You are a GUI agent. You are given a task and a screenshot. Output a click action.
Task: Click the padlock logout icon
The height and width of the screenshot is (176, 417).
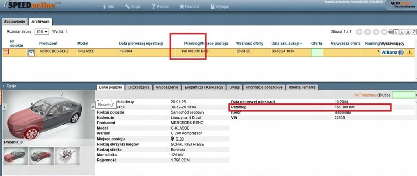tap(213, 6)
